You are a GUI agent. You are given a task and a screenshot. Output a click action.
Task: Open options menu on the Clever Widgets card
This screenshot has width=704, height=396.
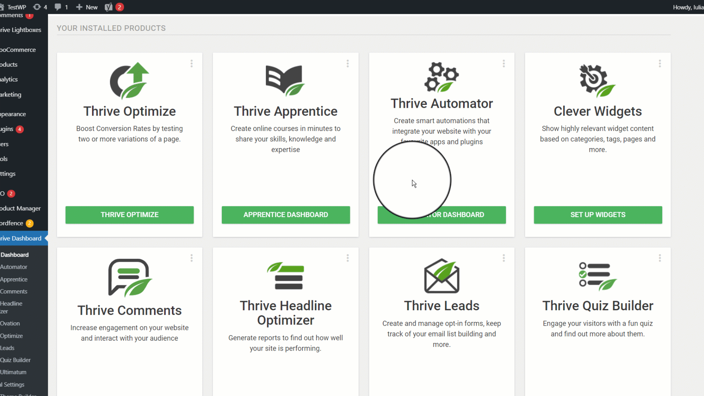pyautogui.click(x=660, y=63)
